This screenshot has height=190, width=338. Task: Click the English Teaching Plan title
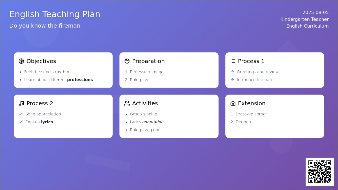click(55, 14)
